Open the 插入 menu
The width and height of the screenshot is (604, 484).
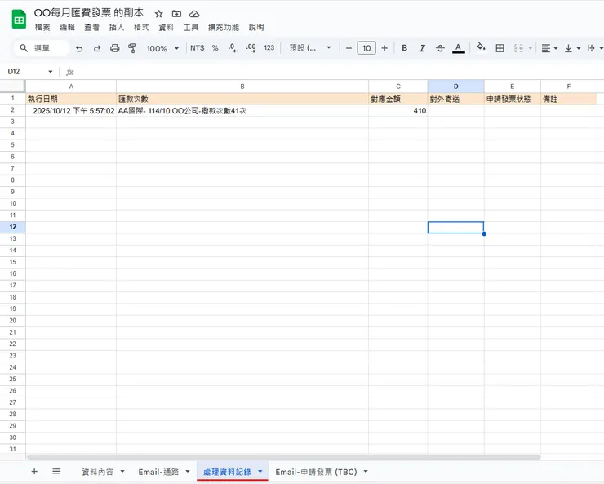point(117,27)
